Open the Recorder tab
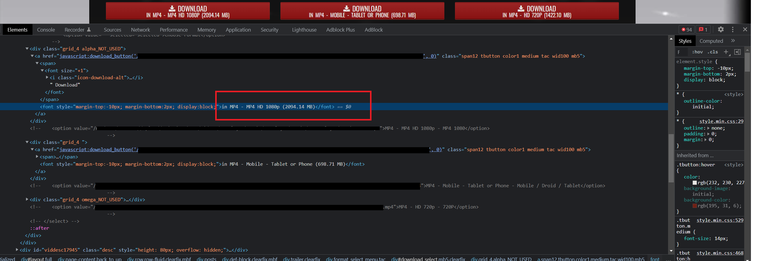Screen dimensions: 777x261 [x=77, y=30]
